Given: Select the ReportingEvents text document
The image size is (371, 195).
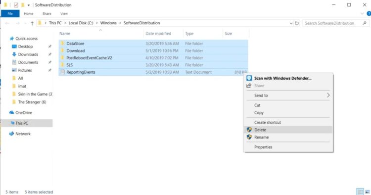Looking at the screenshot, I should tap(153, 72).
